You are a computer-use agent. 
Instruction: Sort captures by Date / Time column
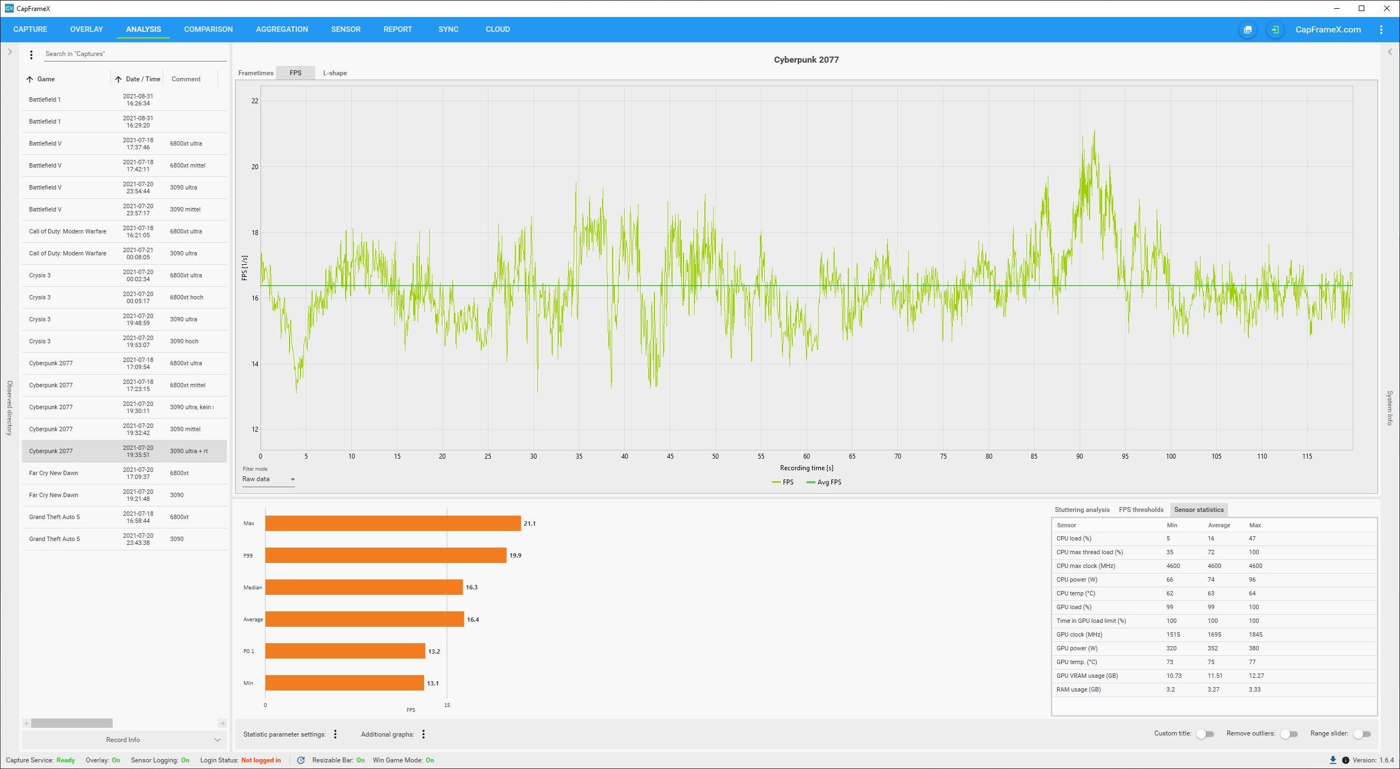tap(137, 79)
